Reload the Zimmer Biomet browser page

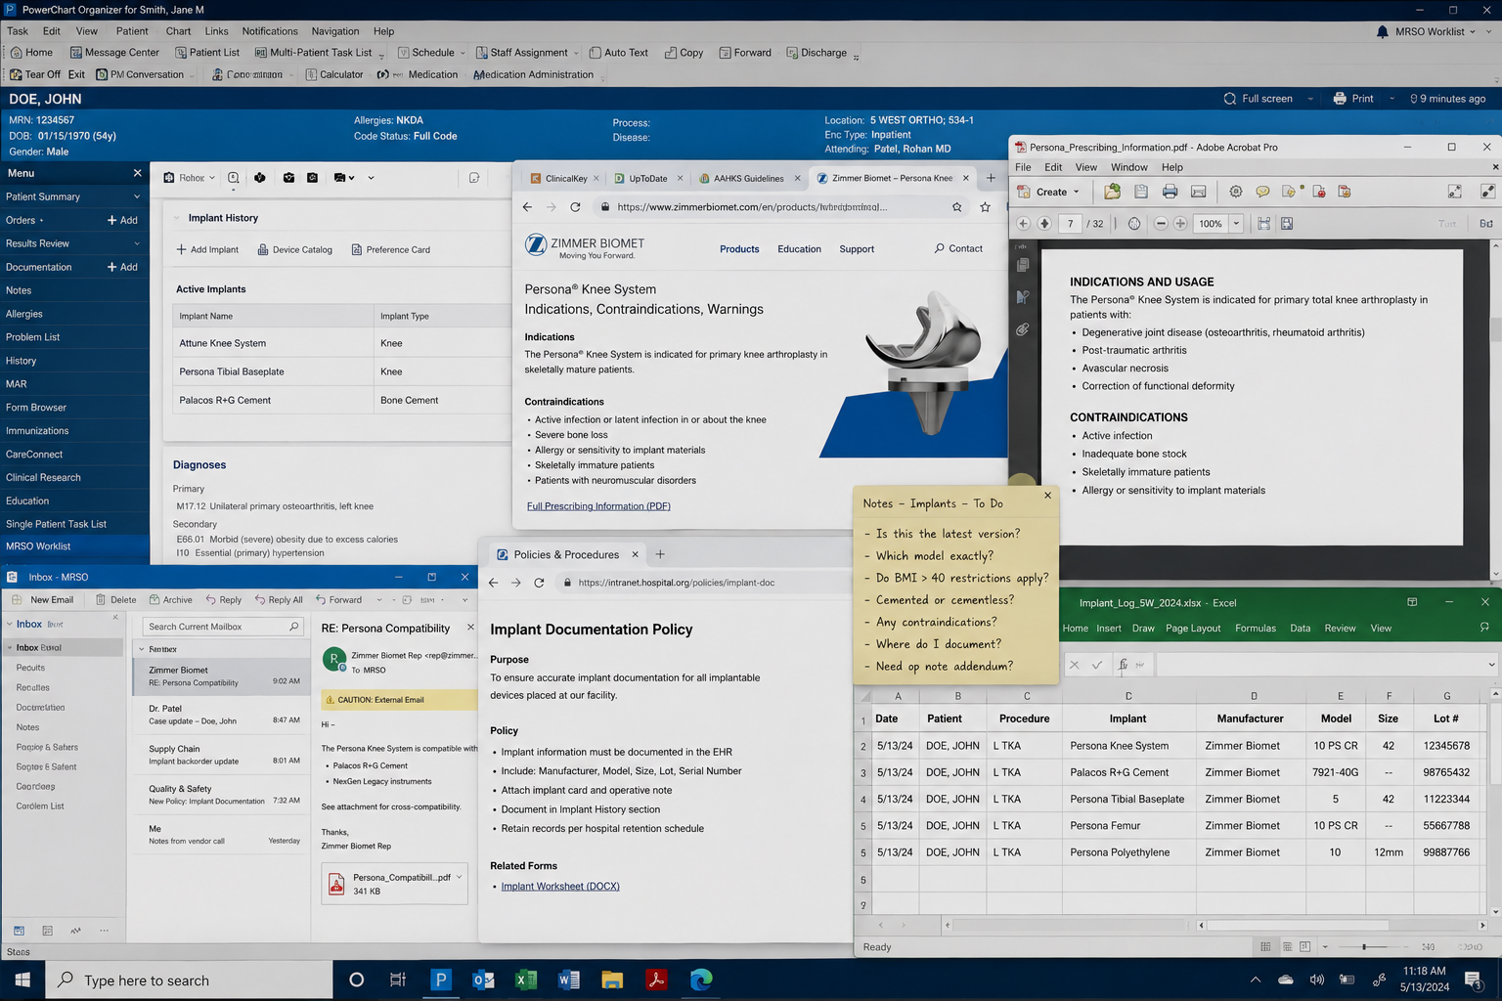[x=575, y=207]
